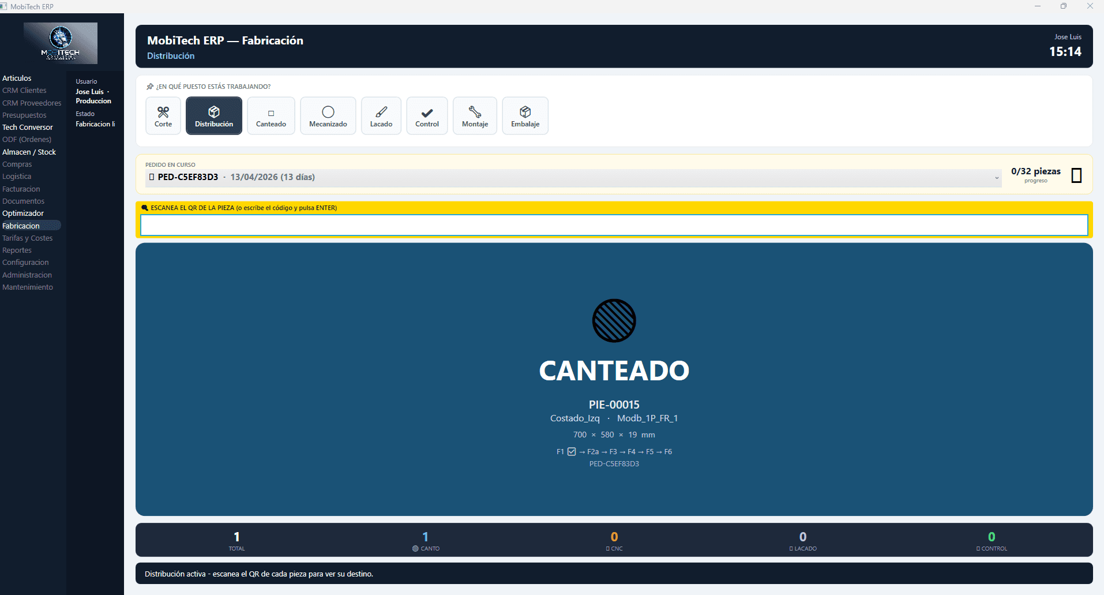1104x595 pixels.
Task: Switch to the Canteado workstation
Action: (x=271, y=116)
